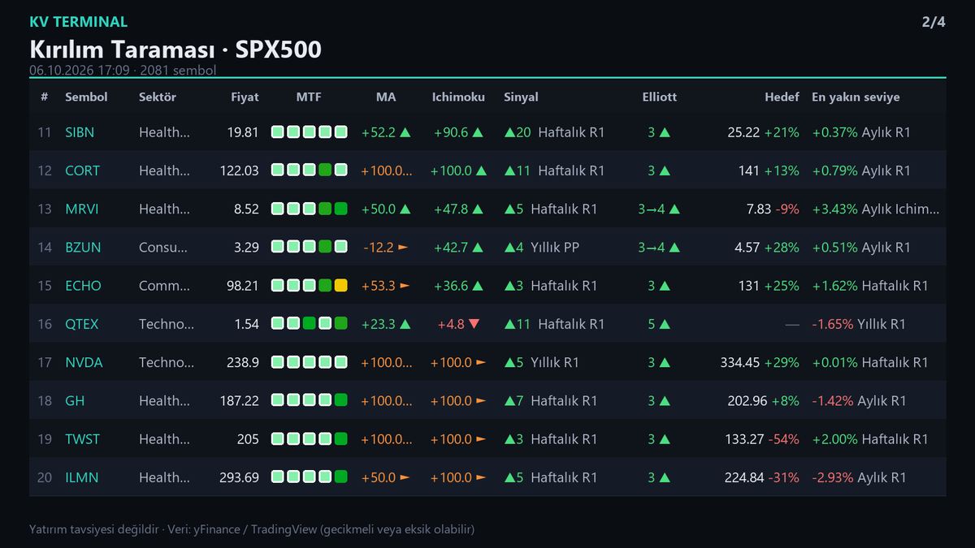Click the Elliott column header
975x548 pixels.
(659, 97)
